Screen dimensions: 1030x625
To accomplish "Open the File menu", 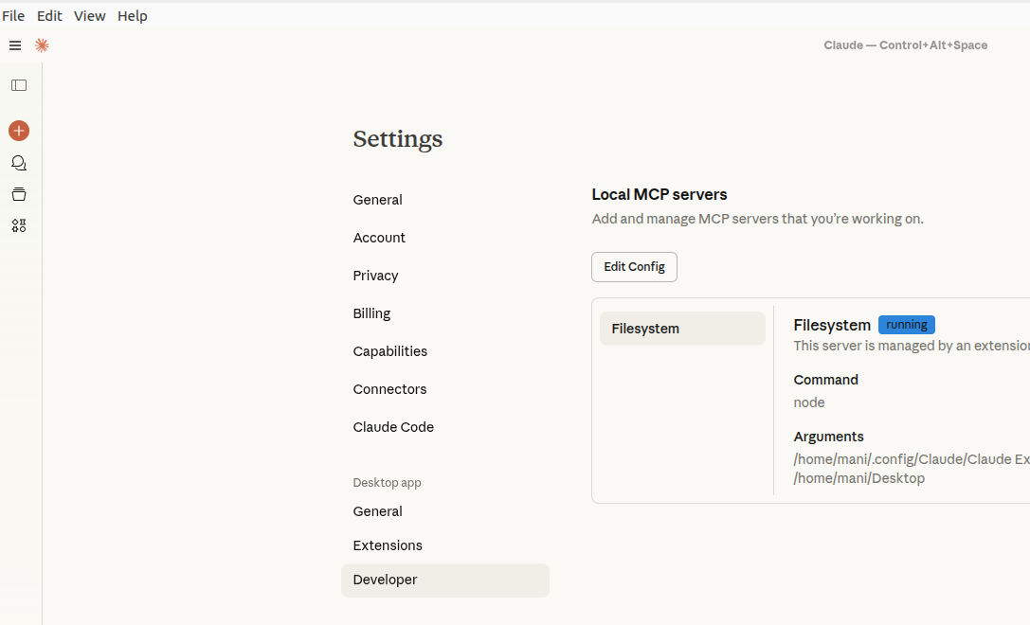I will (x=13, y=15).
